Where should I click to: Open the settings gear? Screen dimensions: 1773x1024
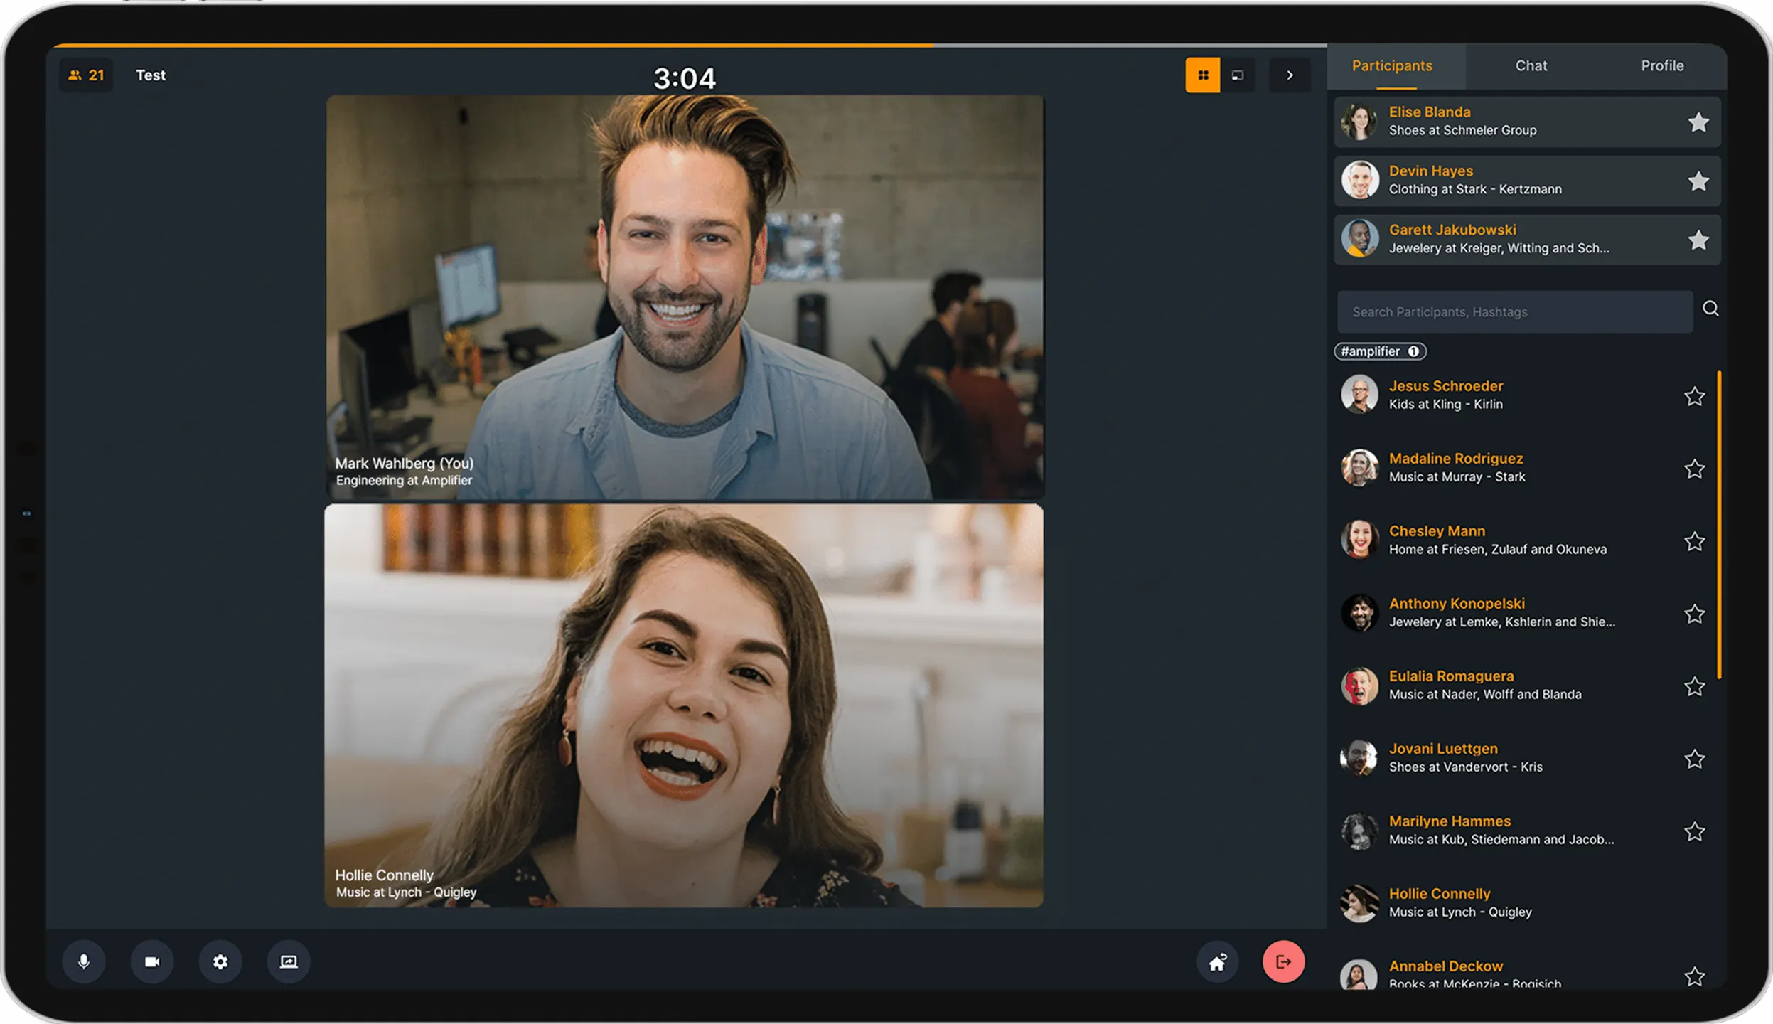pos(220,961)
